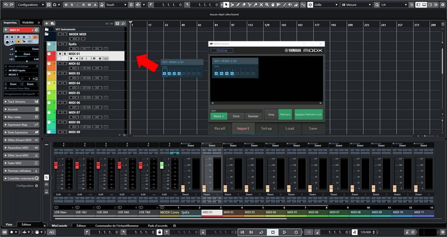Mute the MIDI 01 track
Viewport: 447px width, 237px height.
[59, 54]
